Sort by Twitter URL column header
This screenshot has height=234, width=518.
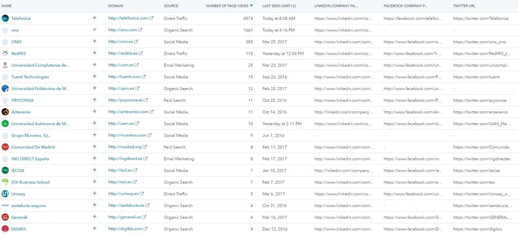[464, 6]
